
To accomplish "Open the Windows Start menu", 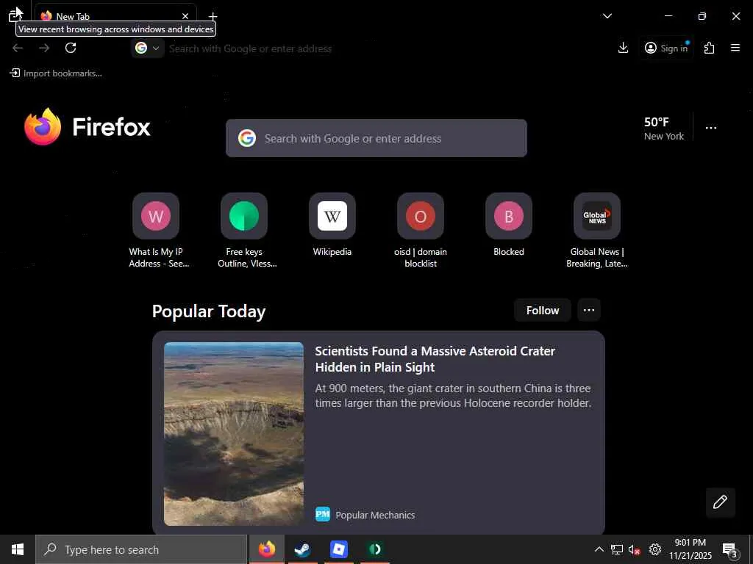I will (18, 549).
